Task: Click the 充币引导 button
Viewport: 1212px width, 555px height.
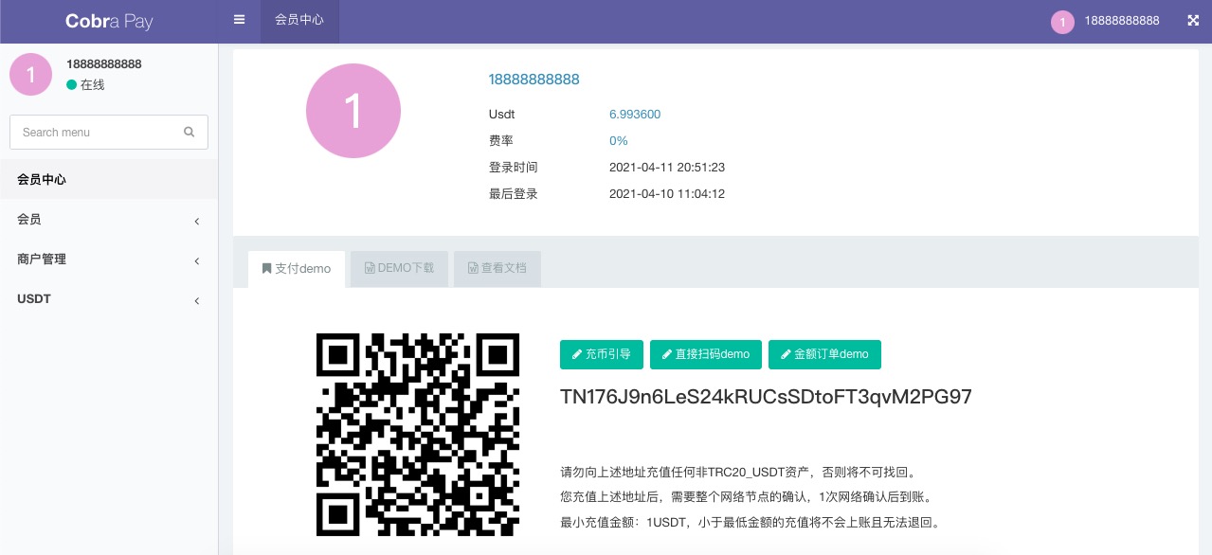Action: point(602,354)
